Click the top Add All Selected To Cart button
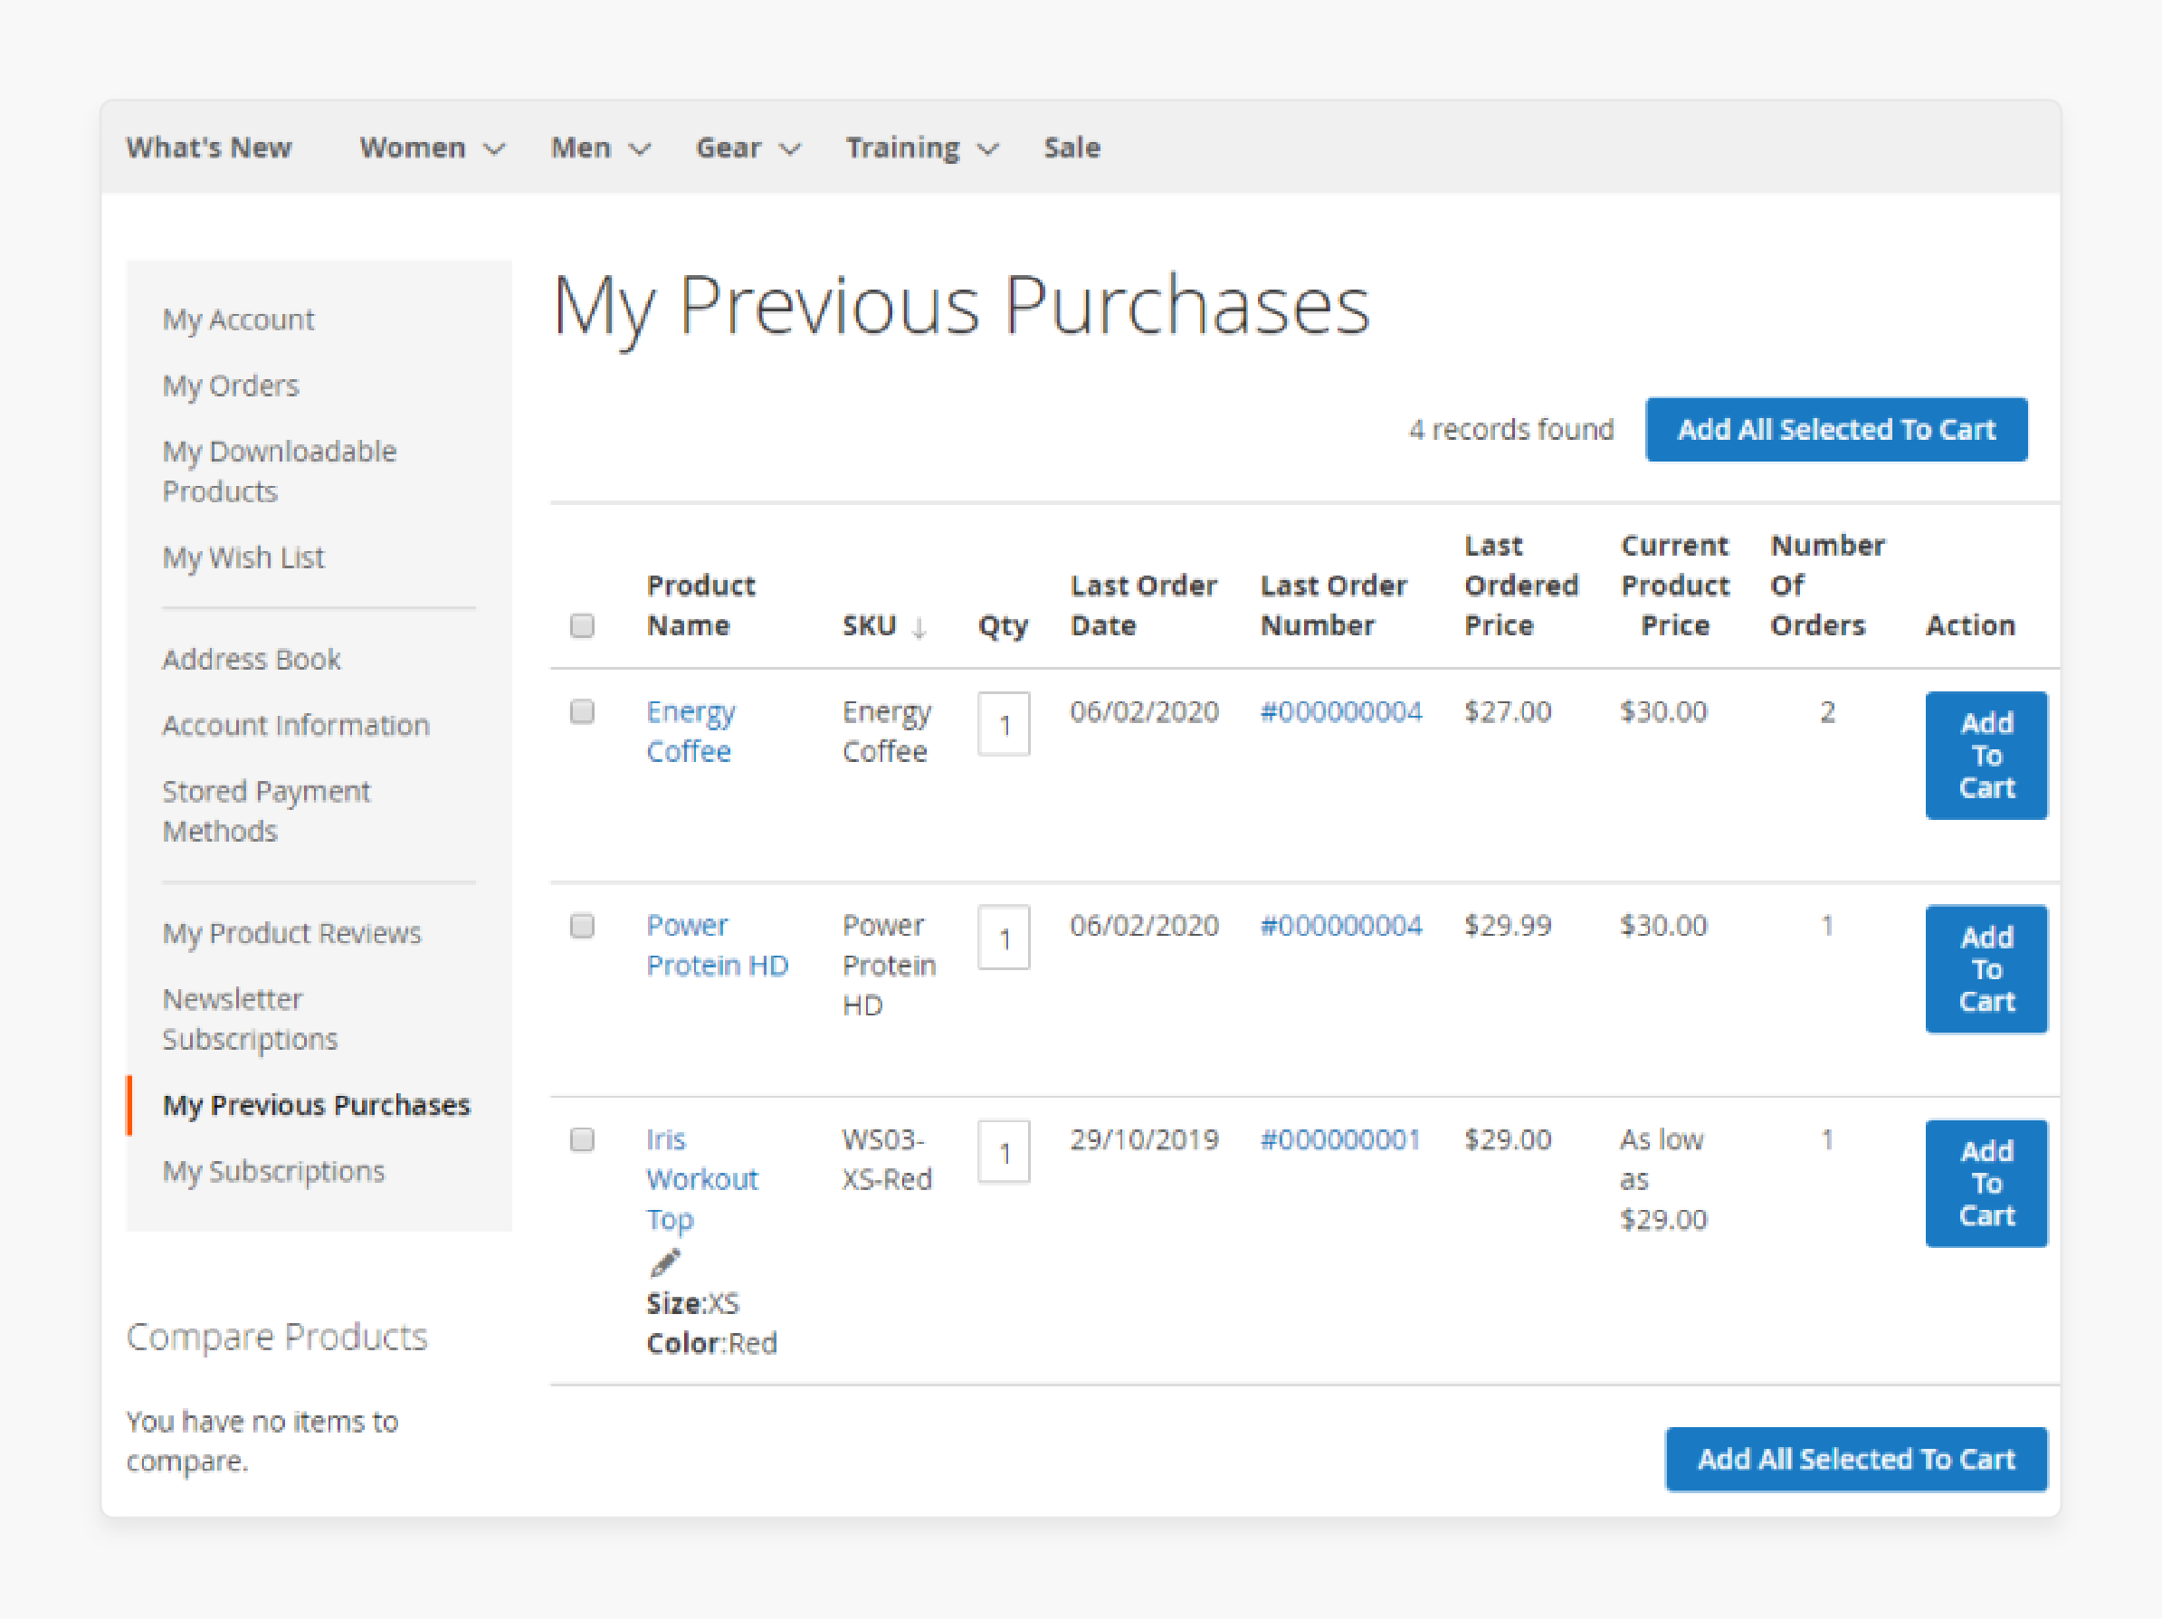This screenshot has height=1619, width=2162. [1836, 429]
